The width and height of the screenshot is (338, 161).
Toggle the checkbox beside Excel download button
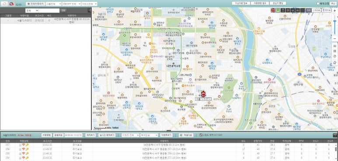201,135
